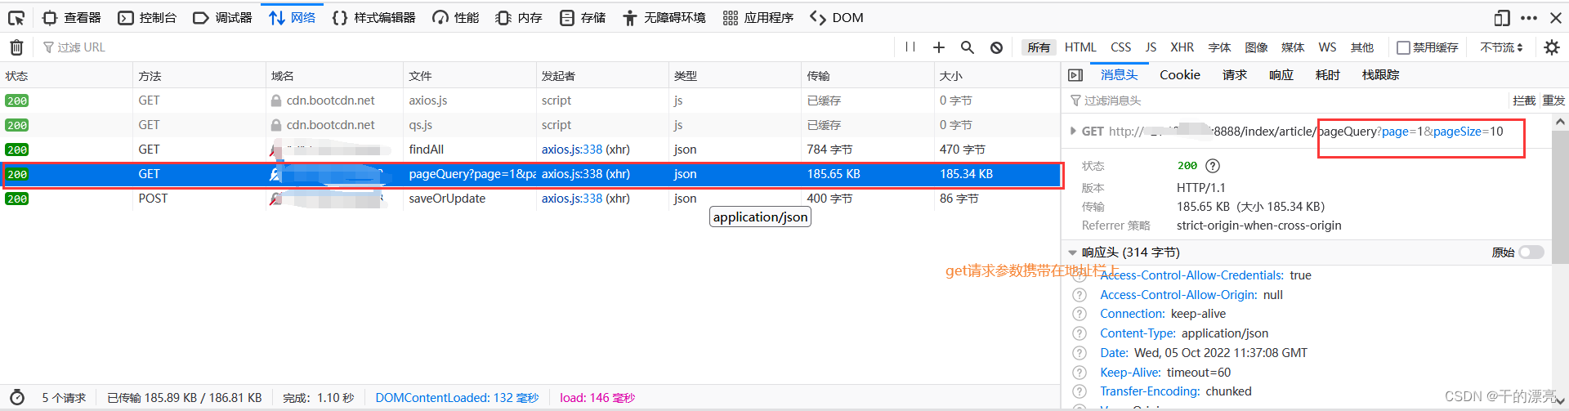Enable the 禁用缓存 checkbox
The image size is (1569, 411).
pos(1403,47)
